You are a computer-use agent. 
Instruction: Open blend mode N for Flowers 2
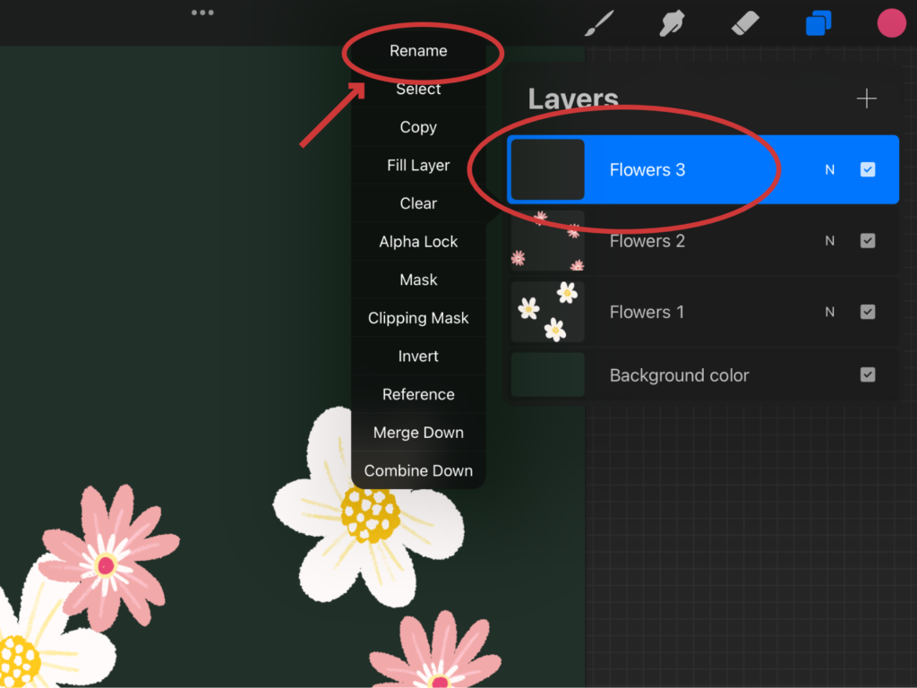[x=829, y=240]
